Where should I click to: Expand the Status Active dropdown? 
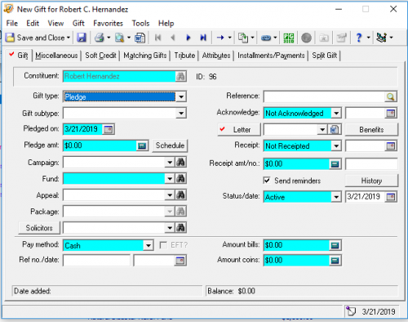tap(336, 197)
